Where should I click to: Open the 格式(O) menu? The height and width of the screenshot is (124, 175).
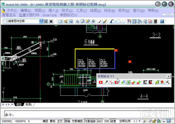67,11
